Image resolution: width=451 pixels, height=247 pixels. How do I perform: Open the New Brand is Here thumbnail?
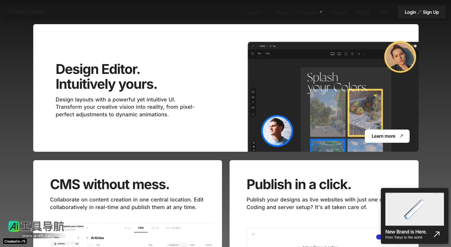(x=414, y=209)
